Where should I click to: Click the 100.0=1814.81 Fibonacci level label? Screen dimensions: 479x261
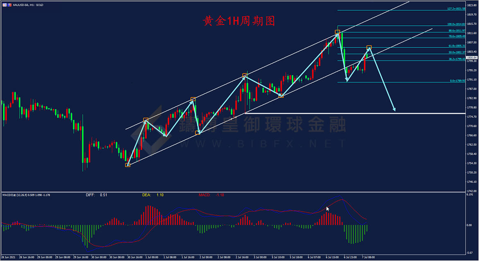[456, 24]
